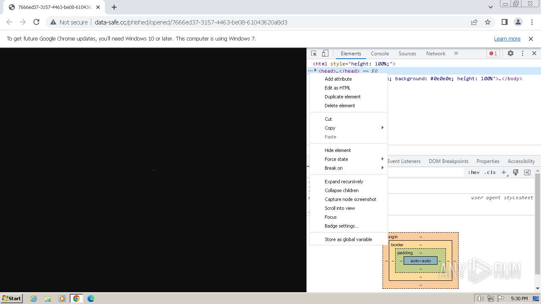Click the address bar URL
541x304 pixels.
[191, 22]
